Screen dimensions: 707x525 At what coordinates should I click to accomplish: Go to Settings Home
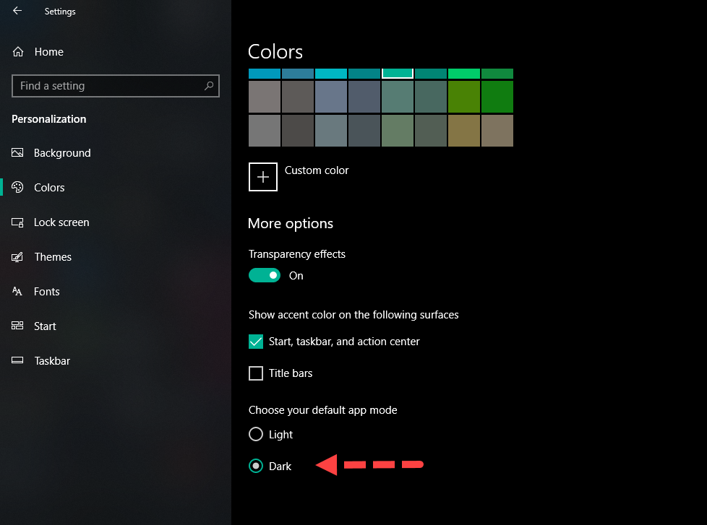(48, 52)
